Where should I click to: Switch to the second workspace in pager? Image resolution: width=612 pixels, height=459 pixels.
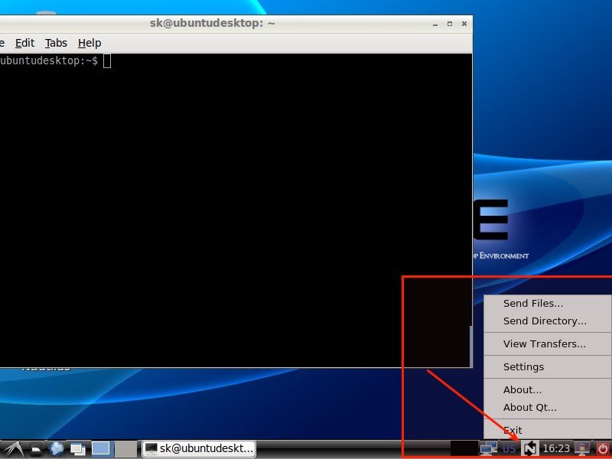[x=125, y=448]
